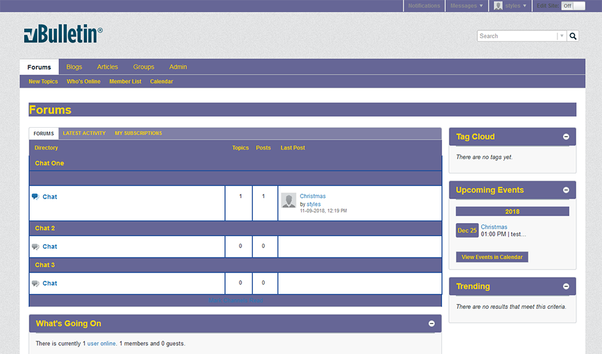The image size is (602, 354).
Task: Click View Events in Calendar button
Action: click(492, 257)
